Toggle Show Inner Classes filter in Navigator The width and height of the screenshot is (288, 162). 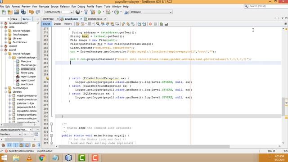[x=27, y=145]
